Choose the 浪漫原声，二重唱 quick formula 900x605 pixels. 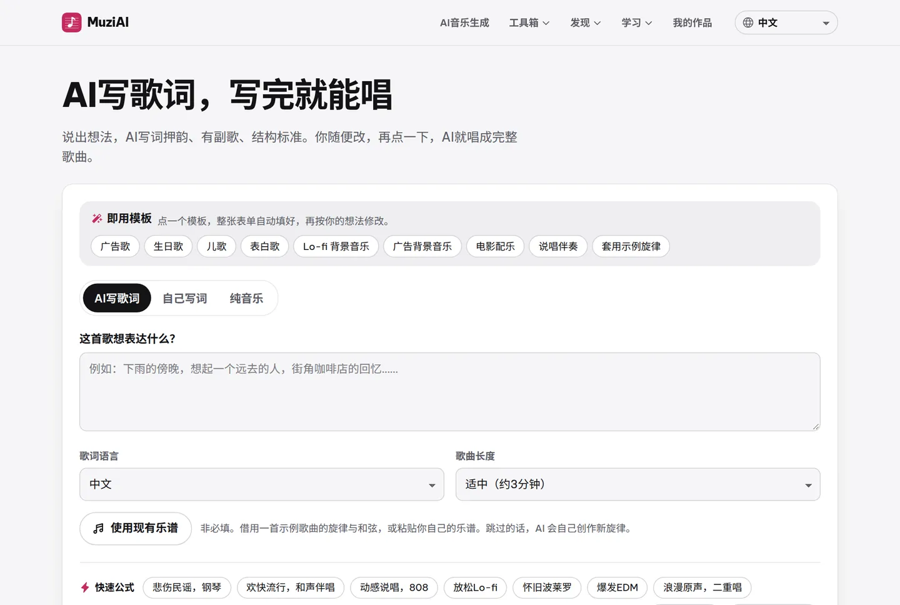click(702, 587)
